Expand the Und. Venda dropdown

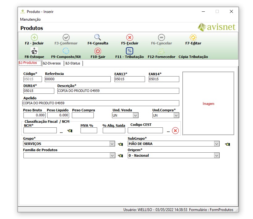(135, 115)
